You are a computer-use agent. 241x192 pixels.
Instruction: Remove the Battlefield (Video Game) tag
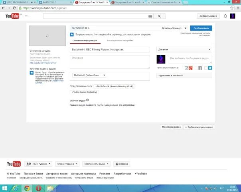tap(104, 75)
